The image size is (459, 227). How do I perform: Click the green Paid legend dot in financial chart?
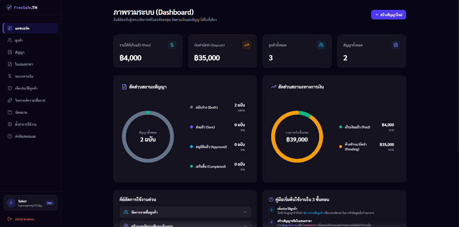pos(341,127)
